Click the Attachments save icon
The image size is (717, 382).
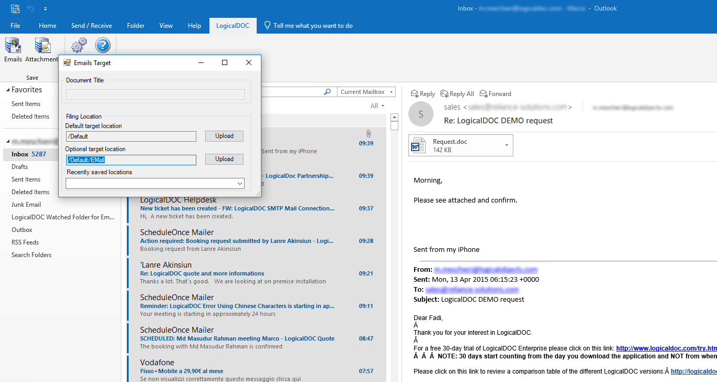43,46
